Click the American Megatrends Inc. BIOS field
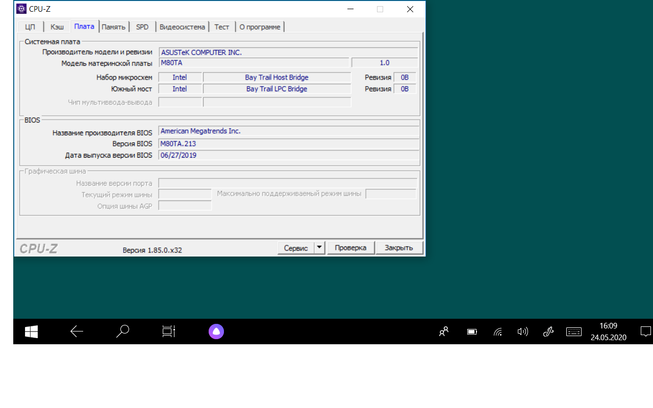This screenshot has height=408, width=653. [289, 131]
